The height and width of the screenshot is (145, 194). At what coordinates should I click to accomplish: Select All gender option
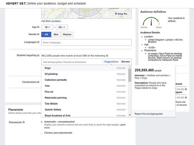(46, 34)
